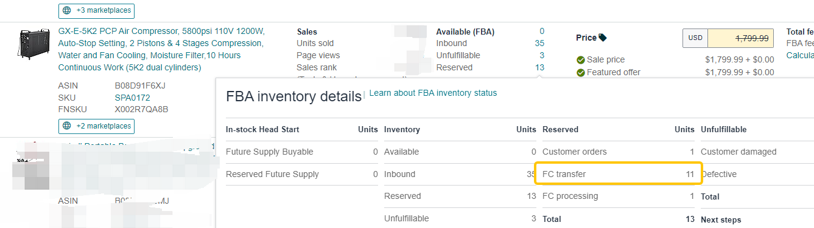Click the Calculate link under Total fees
This screenshot has height=228, width=814.
[x=800, y=55]
